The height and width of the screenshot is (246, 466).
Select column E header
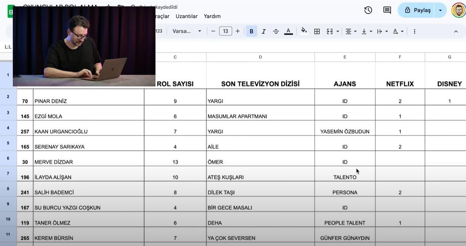[x=345, y=57]
